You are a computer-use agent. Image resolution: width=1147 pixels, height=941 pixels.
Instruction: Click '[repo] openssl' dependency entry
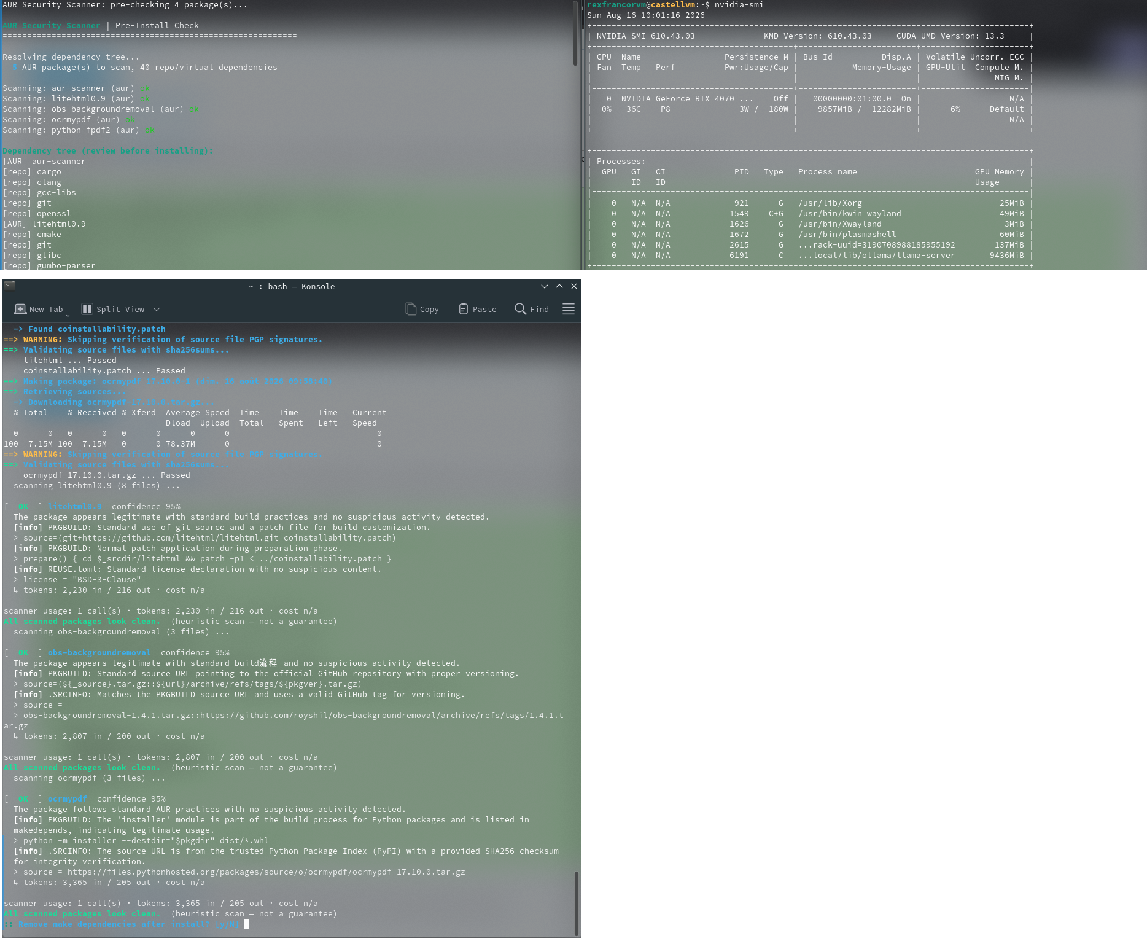coord(37,213)
